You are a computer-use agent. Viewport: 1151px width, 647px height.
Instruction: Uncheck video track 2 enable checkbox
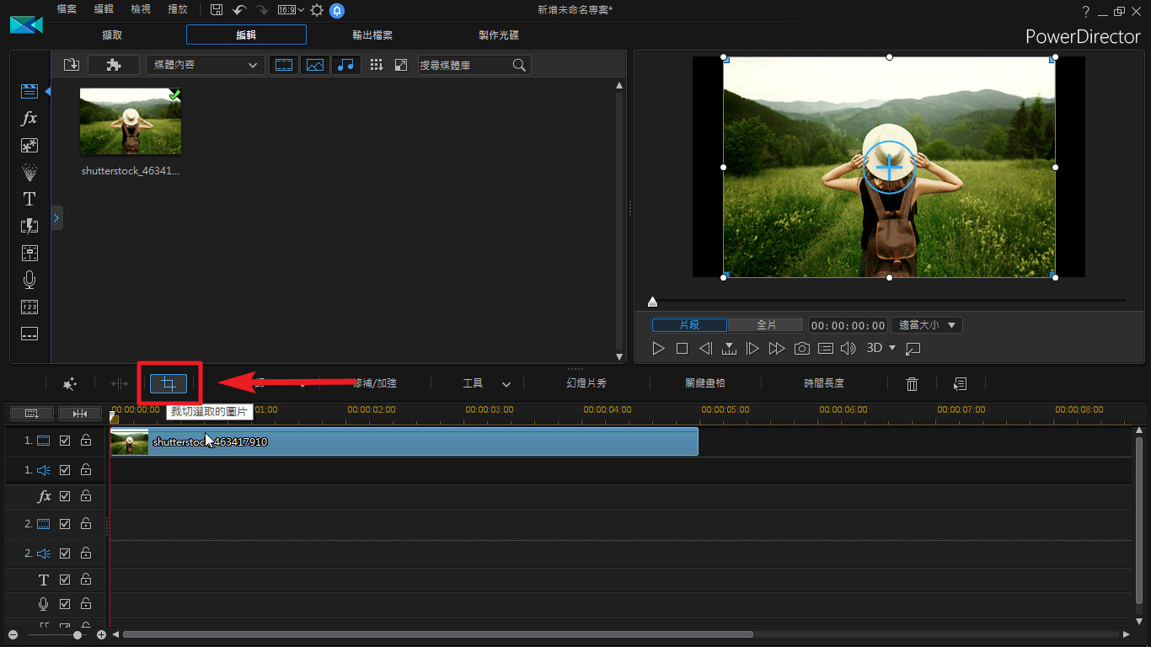65,524
